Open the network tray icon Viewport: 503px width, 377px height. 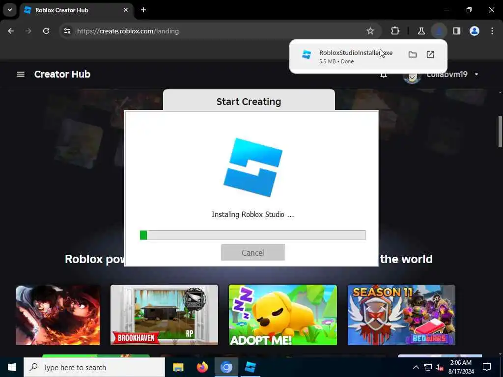pyautogui.click(x=428, y=367)
